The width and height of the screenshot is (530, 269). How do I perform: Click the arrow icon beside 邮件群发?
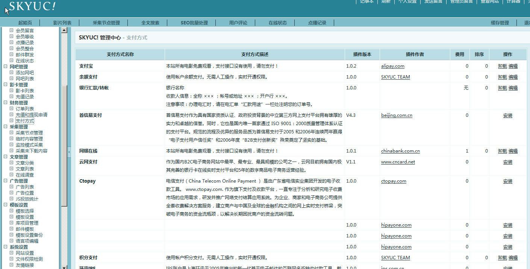(x=12, y=54)
